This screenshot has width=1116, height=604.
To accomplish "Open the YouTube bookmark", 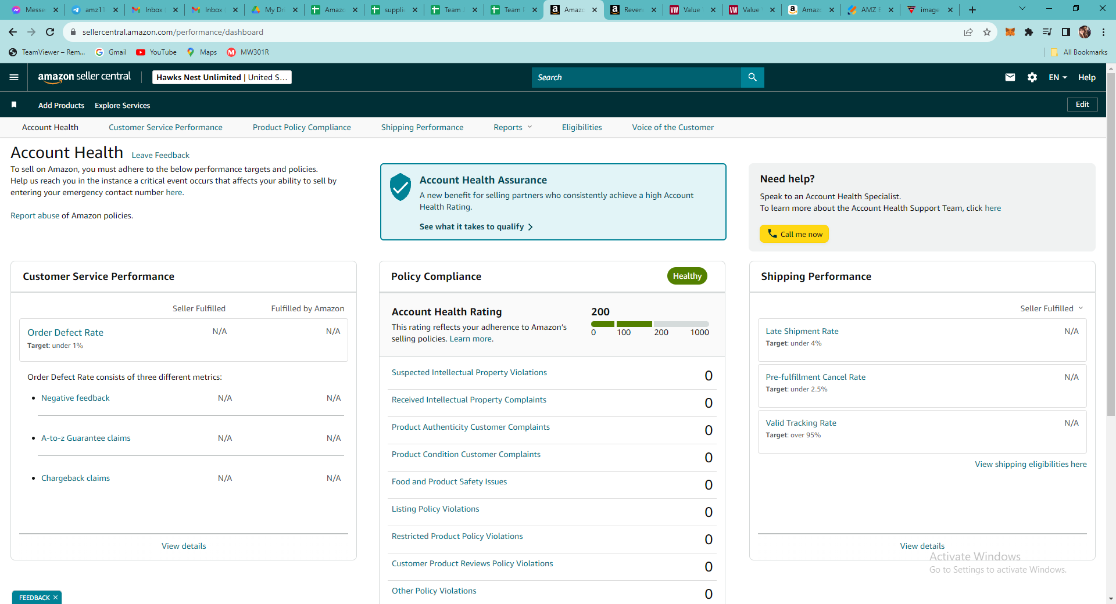I will pyautogui.click(x=156, y=52).
